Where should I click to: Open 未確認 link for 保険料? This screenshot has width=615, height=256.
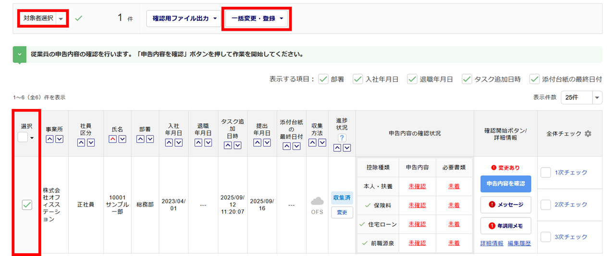click(417, 205)
